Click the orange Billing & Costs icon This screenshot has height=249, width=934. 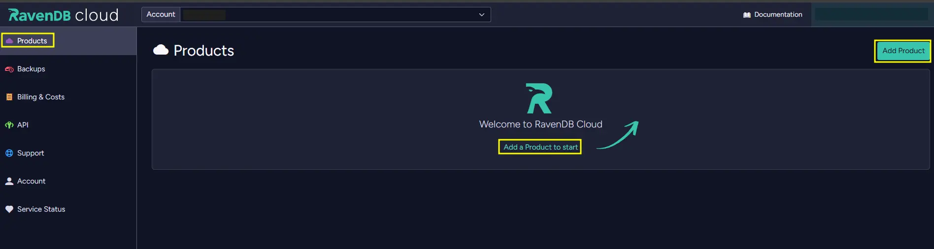tap(9, 97)
